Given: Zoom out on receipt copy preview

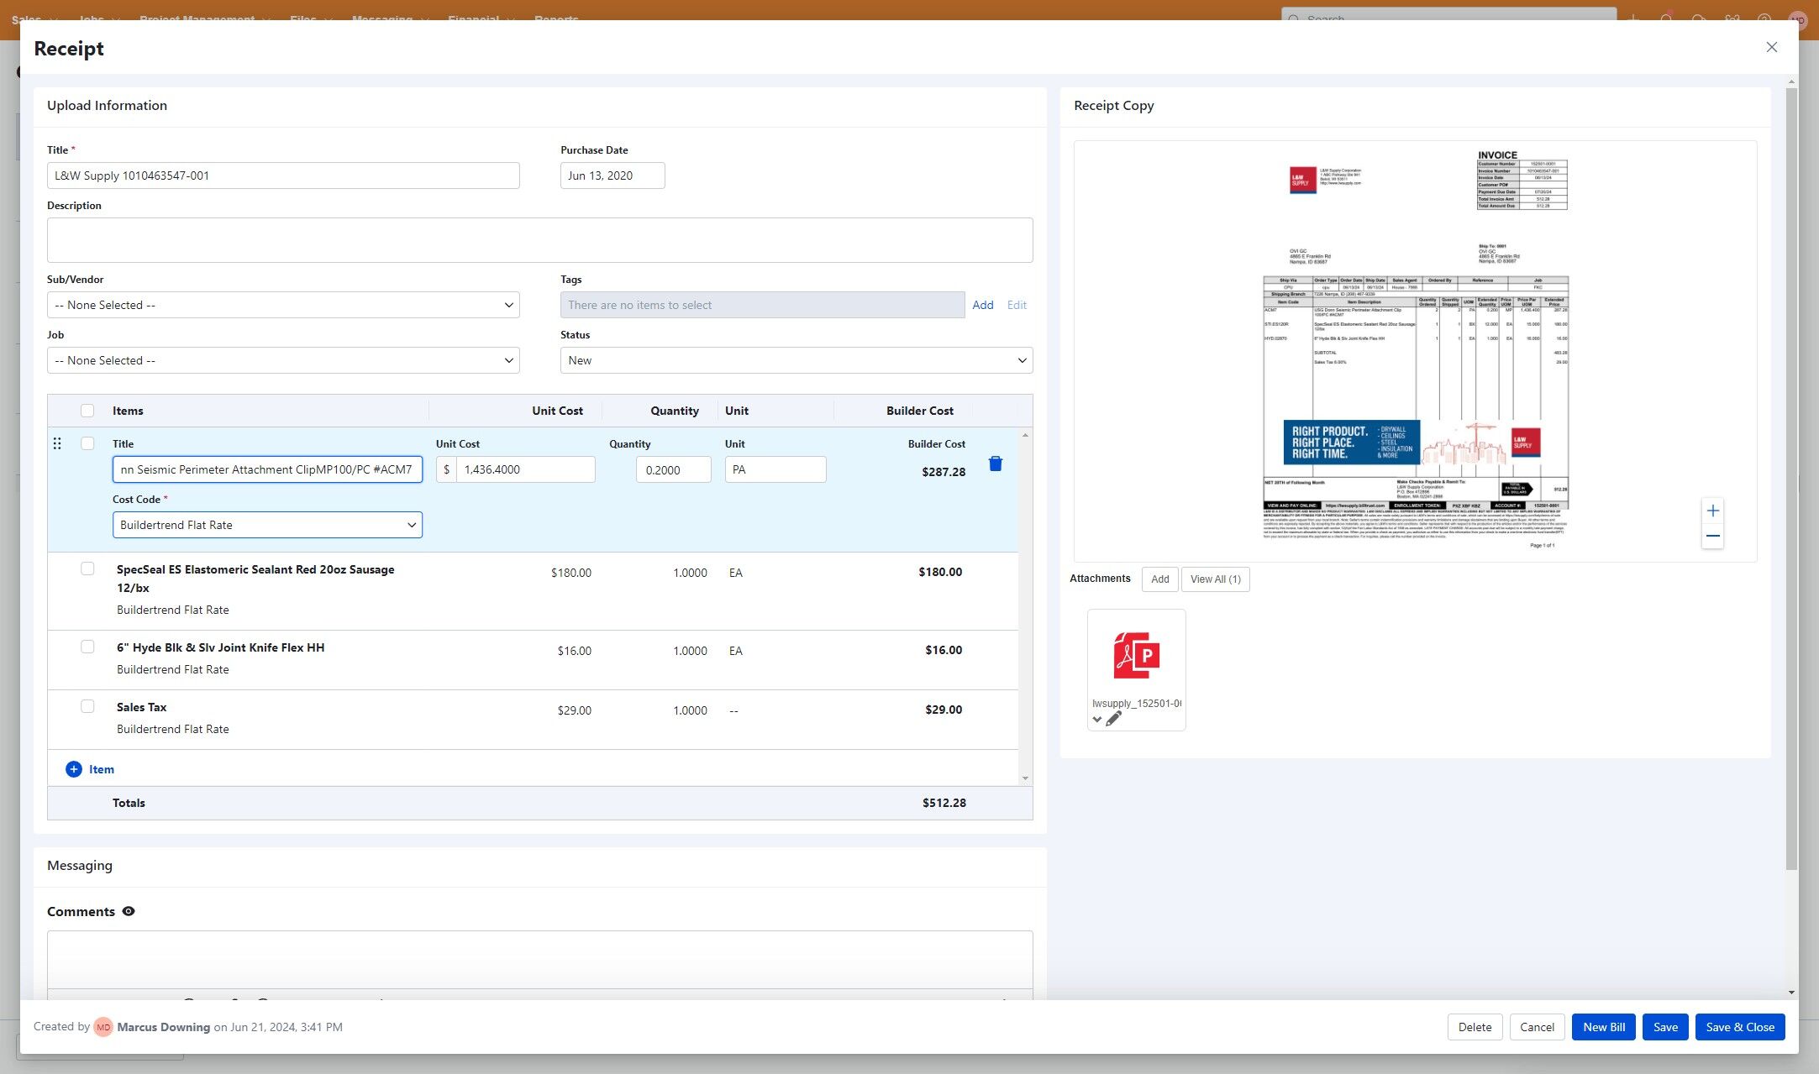Looking at the screenshot, I should pyautogui.click(x=1712, y=537).
